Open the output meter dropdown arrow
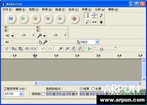 click(13, 36)
